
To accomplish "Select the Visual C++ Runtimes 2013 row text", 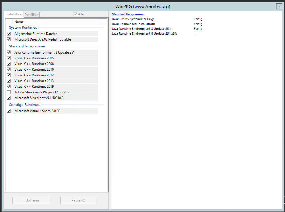I will pos(34,81).
